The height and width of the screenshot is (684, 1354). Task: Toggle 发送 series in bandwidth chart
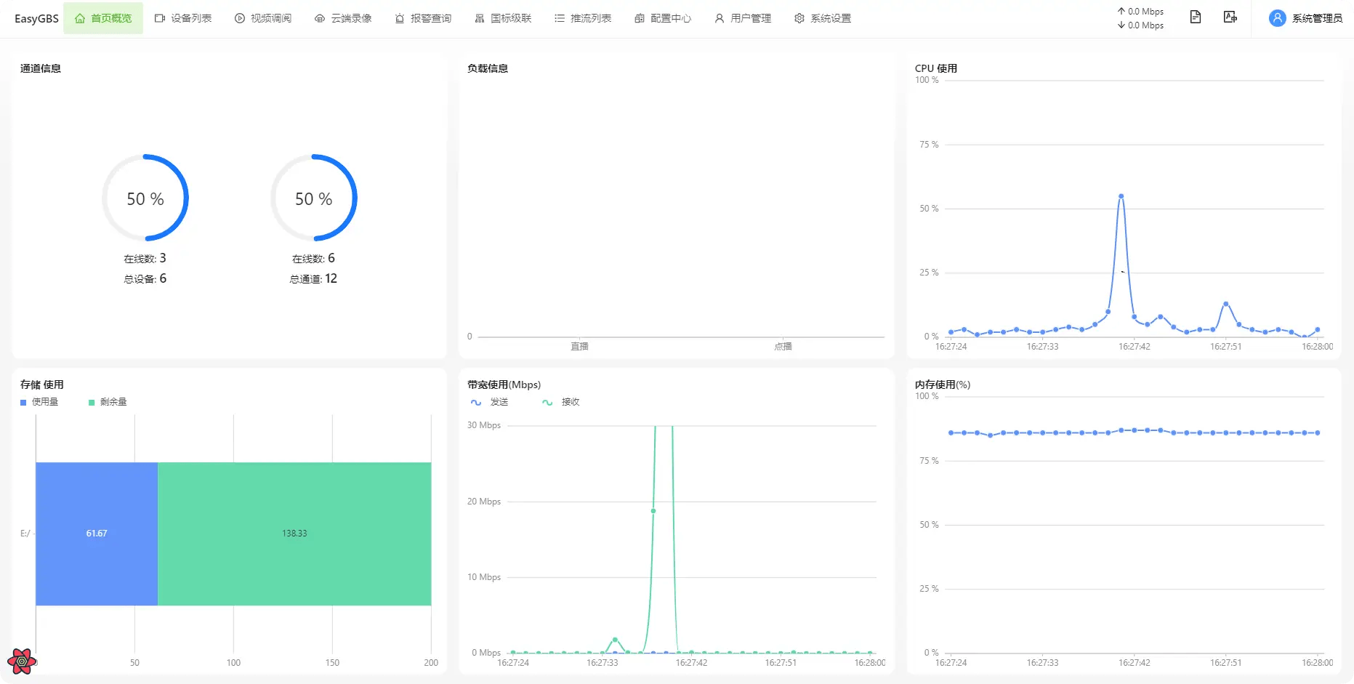490,402
